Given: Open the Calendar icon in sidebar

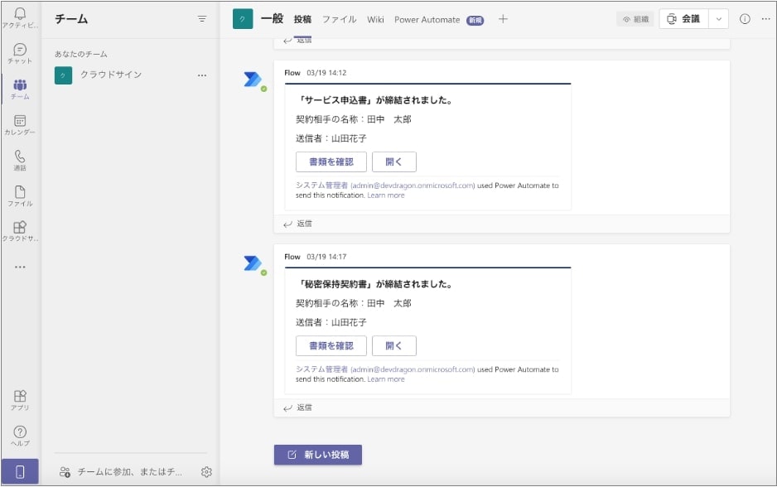Looking at the screenshot, I should click(x=20, y=124).
